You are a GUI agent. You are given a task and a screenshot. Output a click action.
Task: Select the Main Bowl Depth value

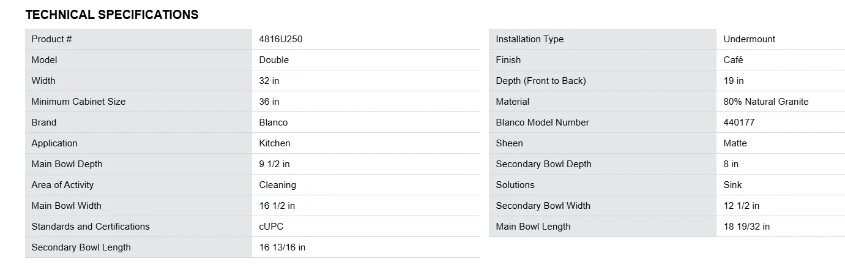click(274, 164)
